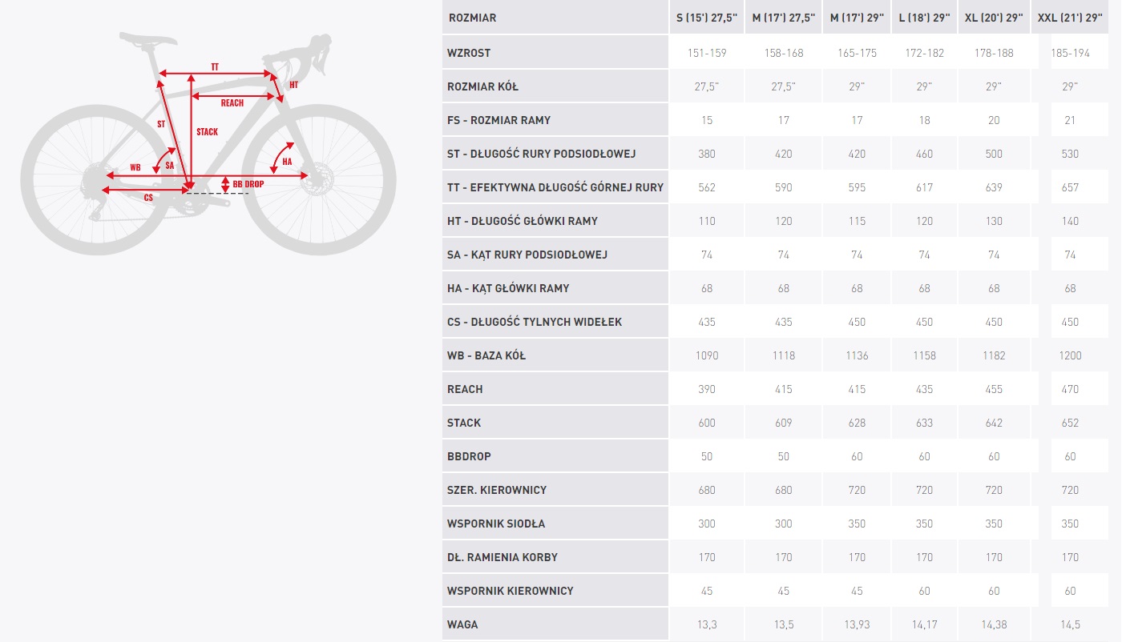The width and height of the screenshot is (1122, 642).
Task: Click the REACH arrow label on diagram
Action: (232, 102)
